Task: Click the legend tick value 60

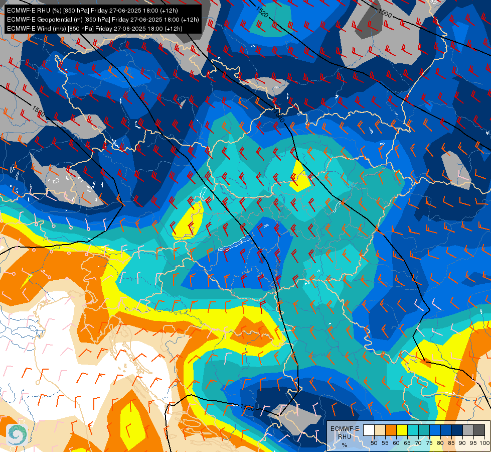Action: (396, 443)
